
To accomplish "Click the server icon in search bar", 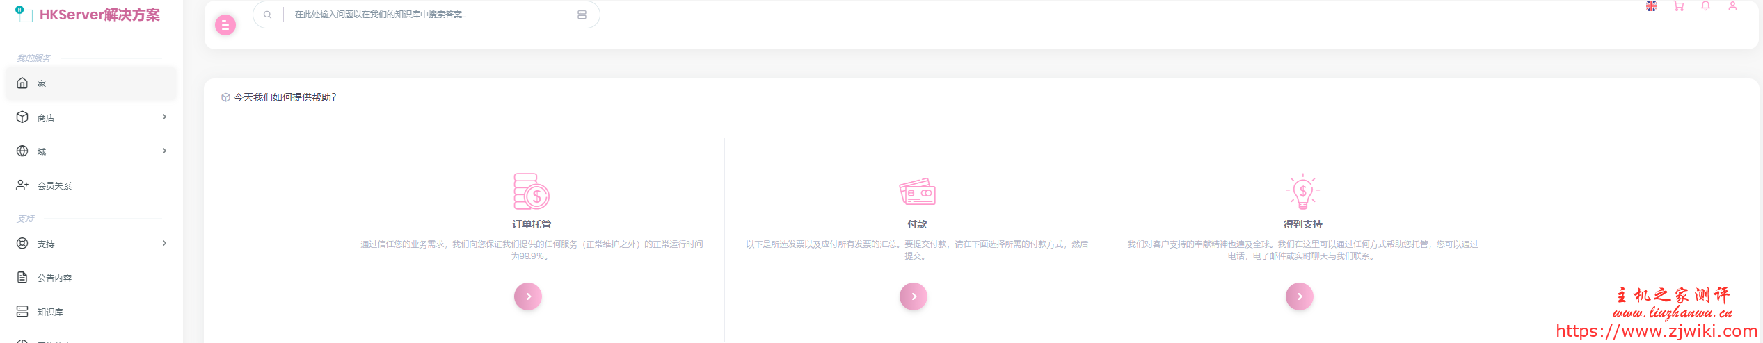I will [582, 15].
